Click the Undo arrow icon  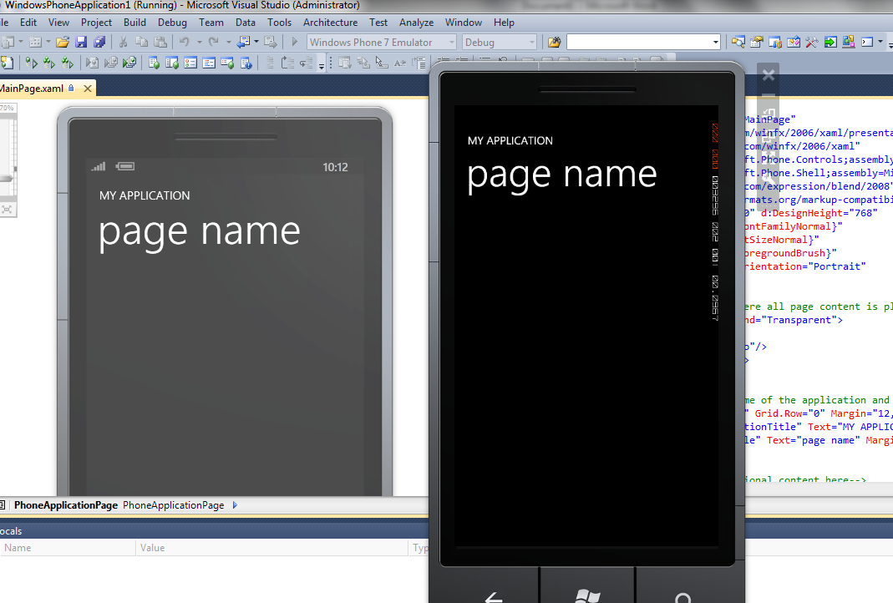(184, 42)
